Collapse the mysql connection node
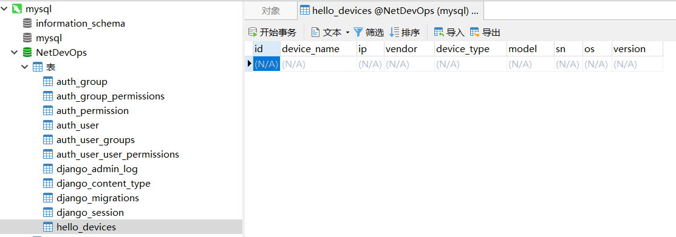The width and height of the screenshot is (676, 237). pyautogui.click(x=4, y=8)
